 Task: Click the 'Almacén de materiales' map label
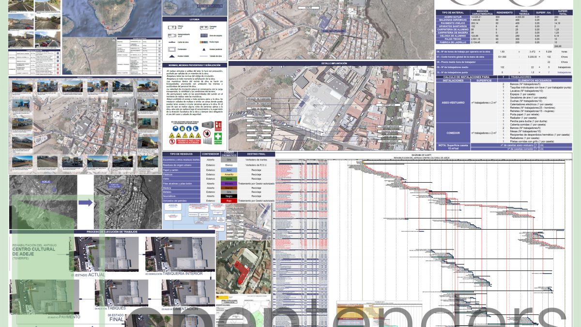pyautogui.click(x=259, y=98)
